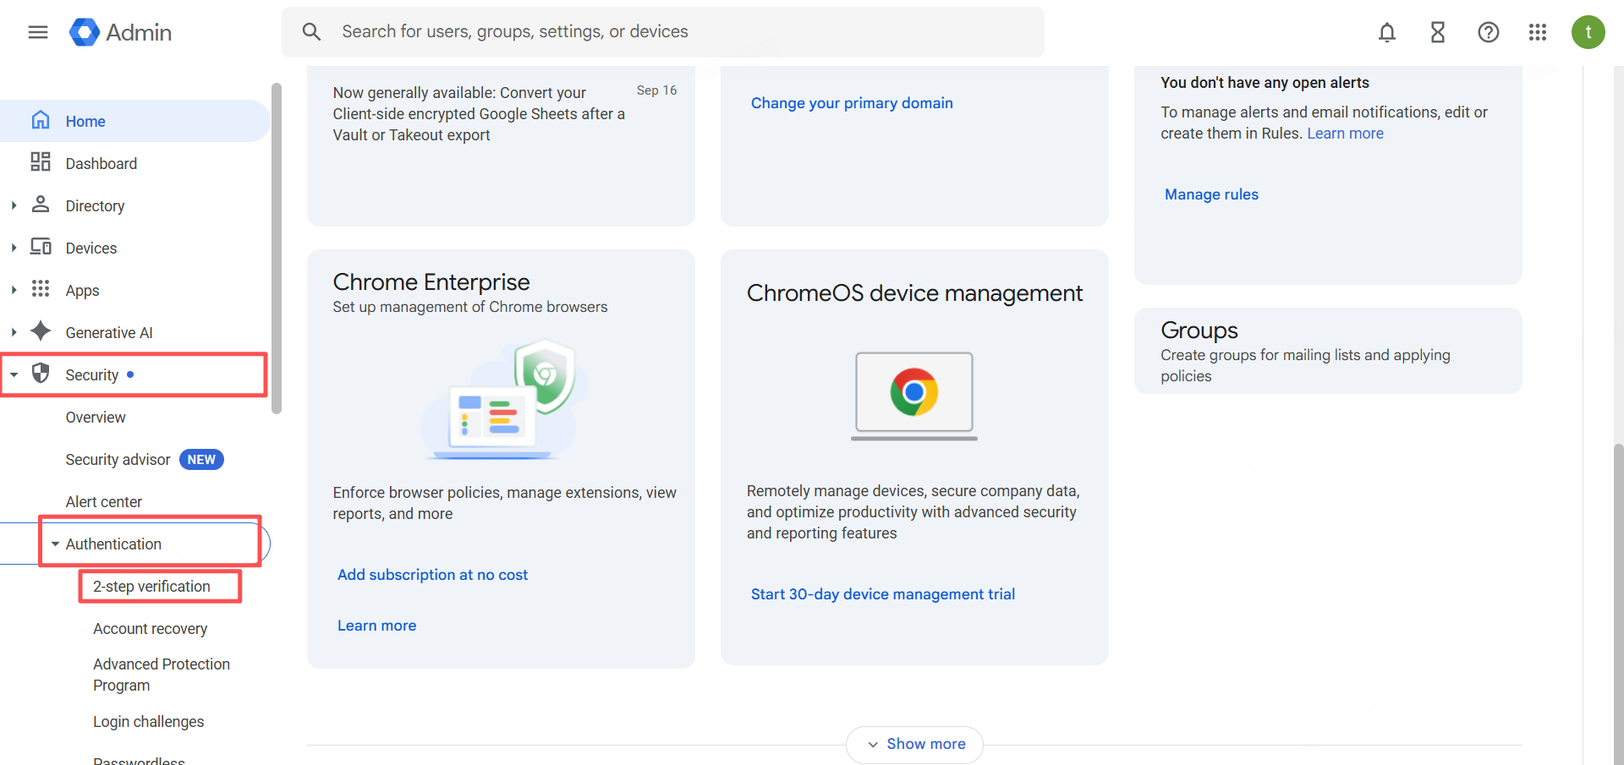Click Add subscription at no cost

coord(432,575)
